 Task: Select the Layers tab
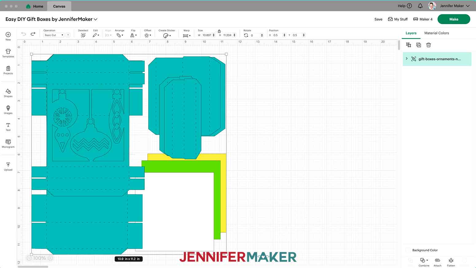[411, 33]
